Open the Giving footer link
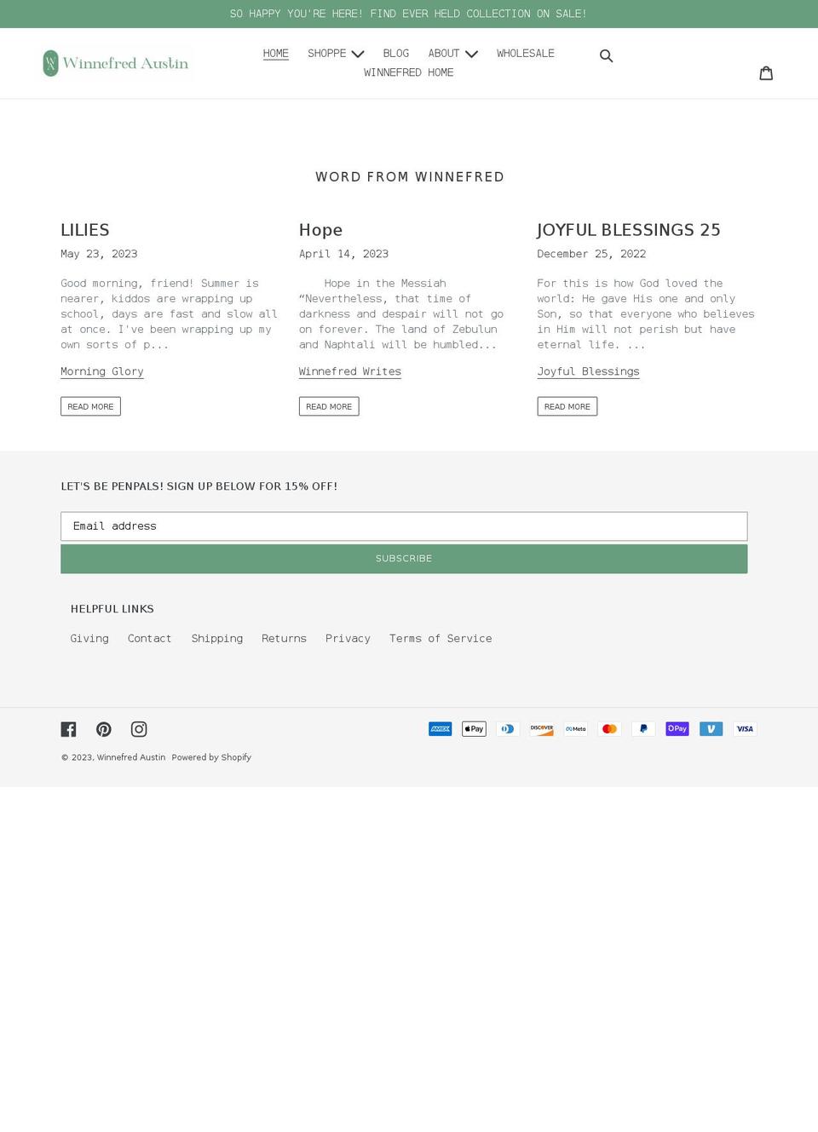Screen dimensions: 818x1132 click(x=89, y=639)
